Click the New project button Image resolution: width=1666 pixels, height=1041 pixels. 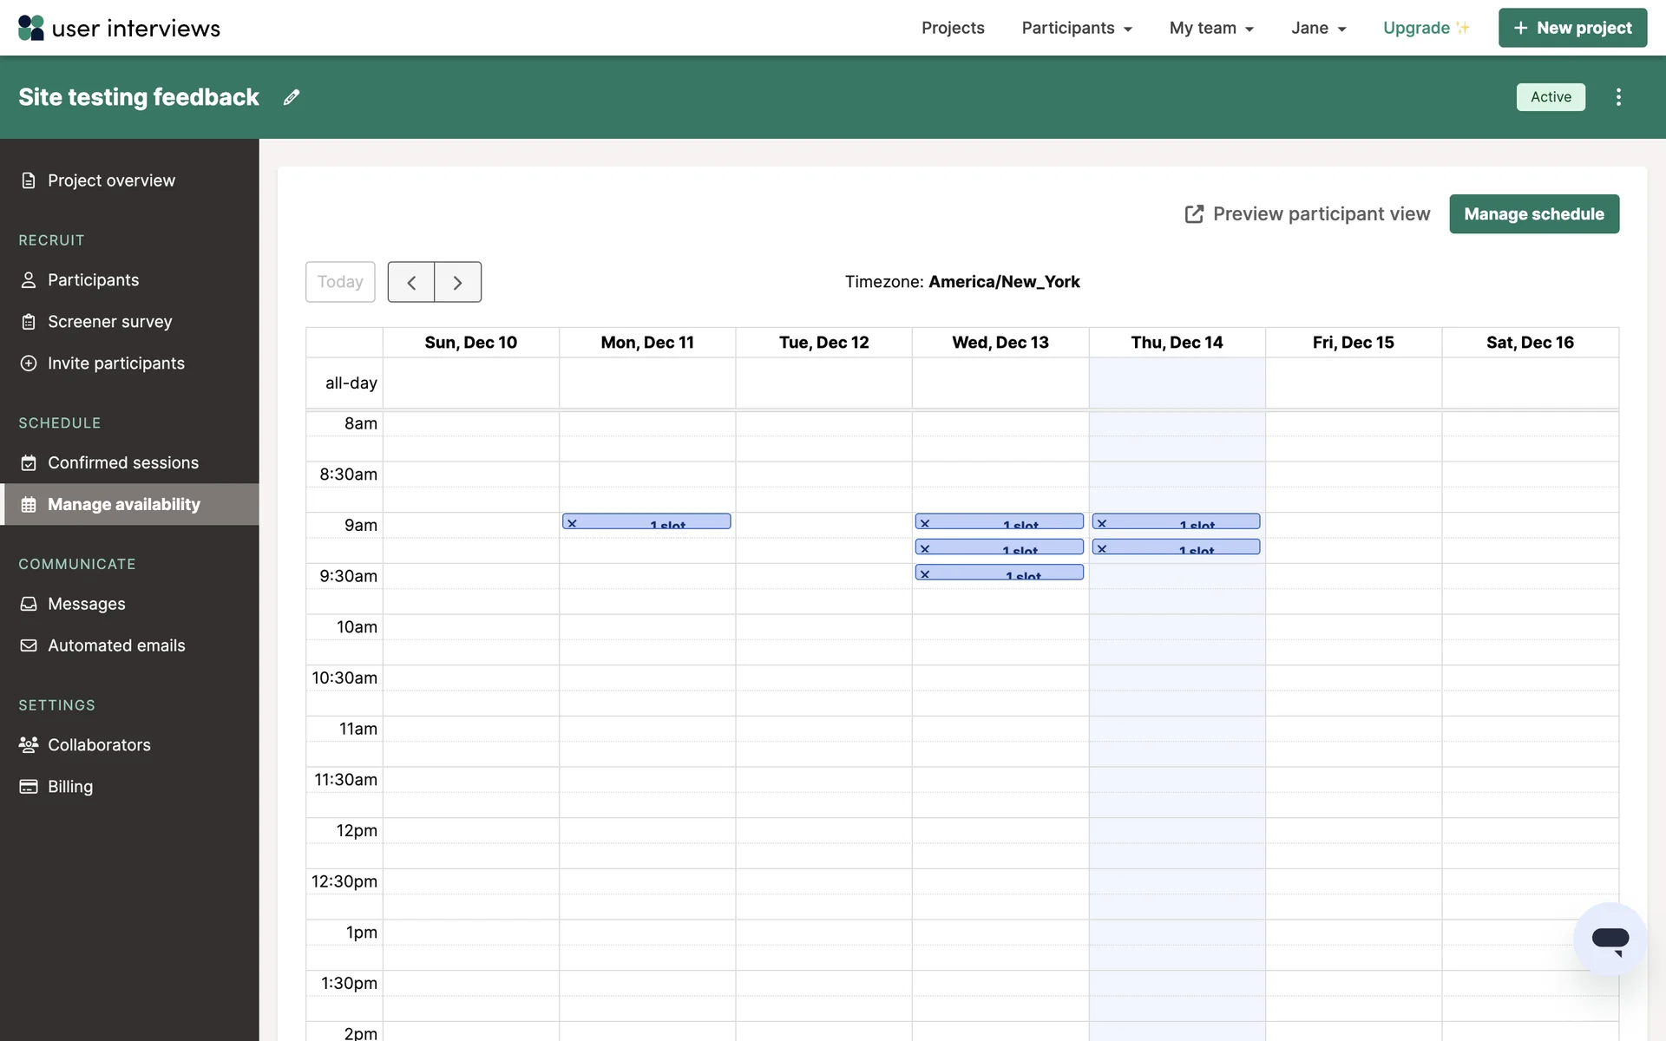pyautogui.click(x=1572, y=28)
